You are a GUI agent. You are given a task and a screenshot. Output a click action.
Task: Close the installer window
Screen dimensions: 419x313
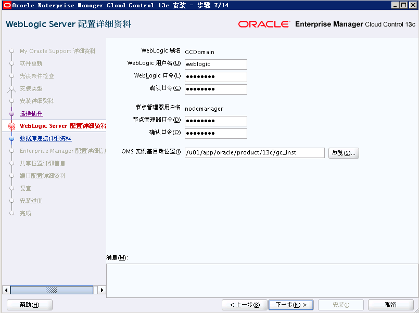click(413, 5)
